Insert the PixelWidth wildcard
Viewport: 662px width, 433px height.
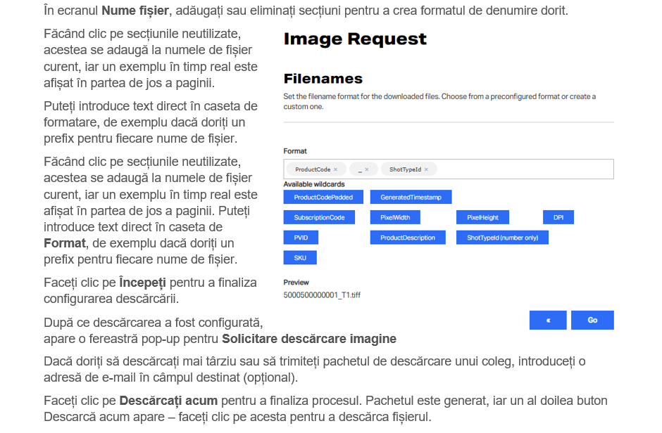394,218
